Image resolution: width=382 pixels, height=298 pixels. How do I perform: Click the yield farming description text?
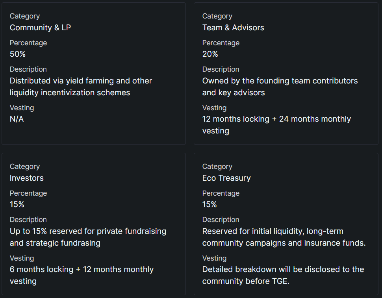point(81,87)
